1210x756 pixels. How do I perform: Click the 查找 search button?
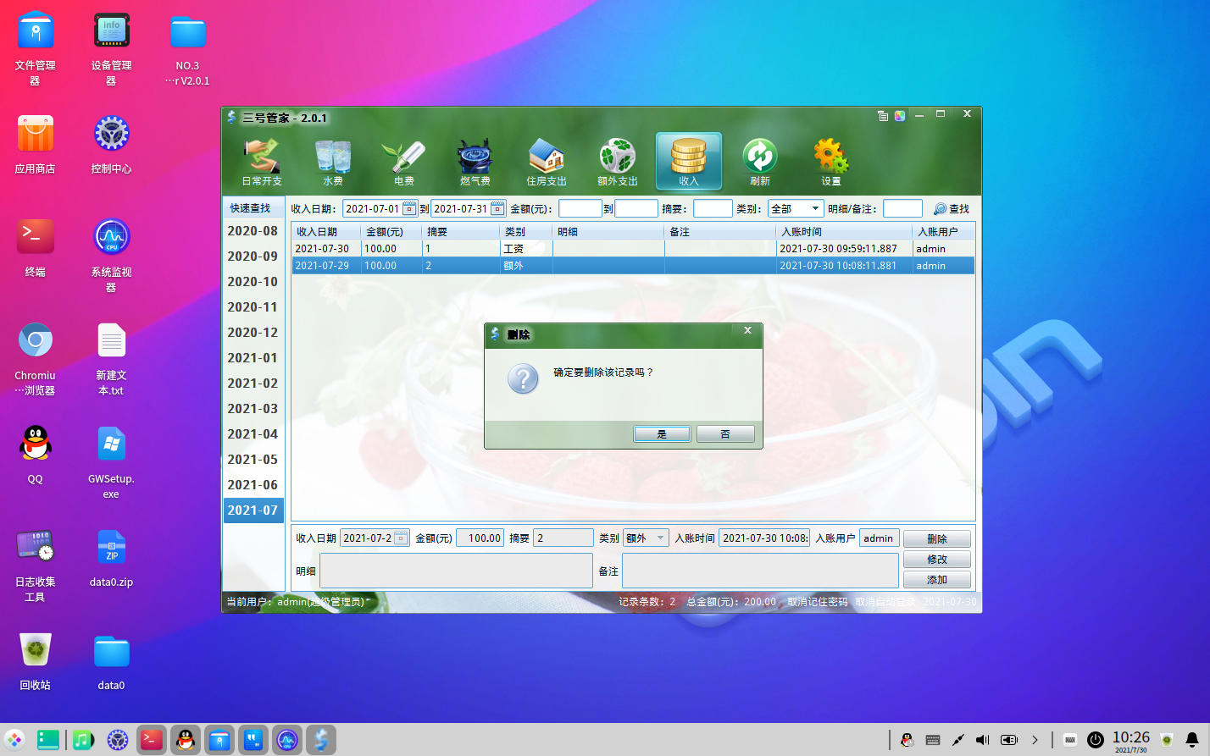click(x=952, y=208)
